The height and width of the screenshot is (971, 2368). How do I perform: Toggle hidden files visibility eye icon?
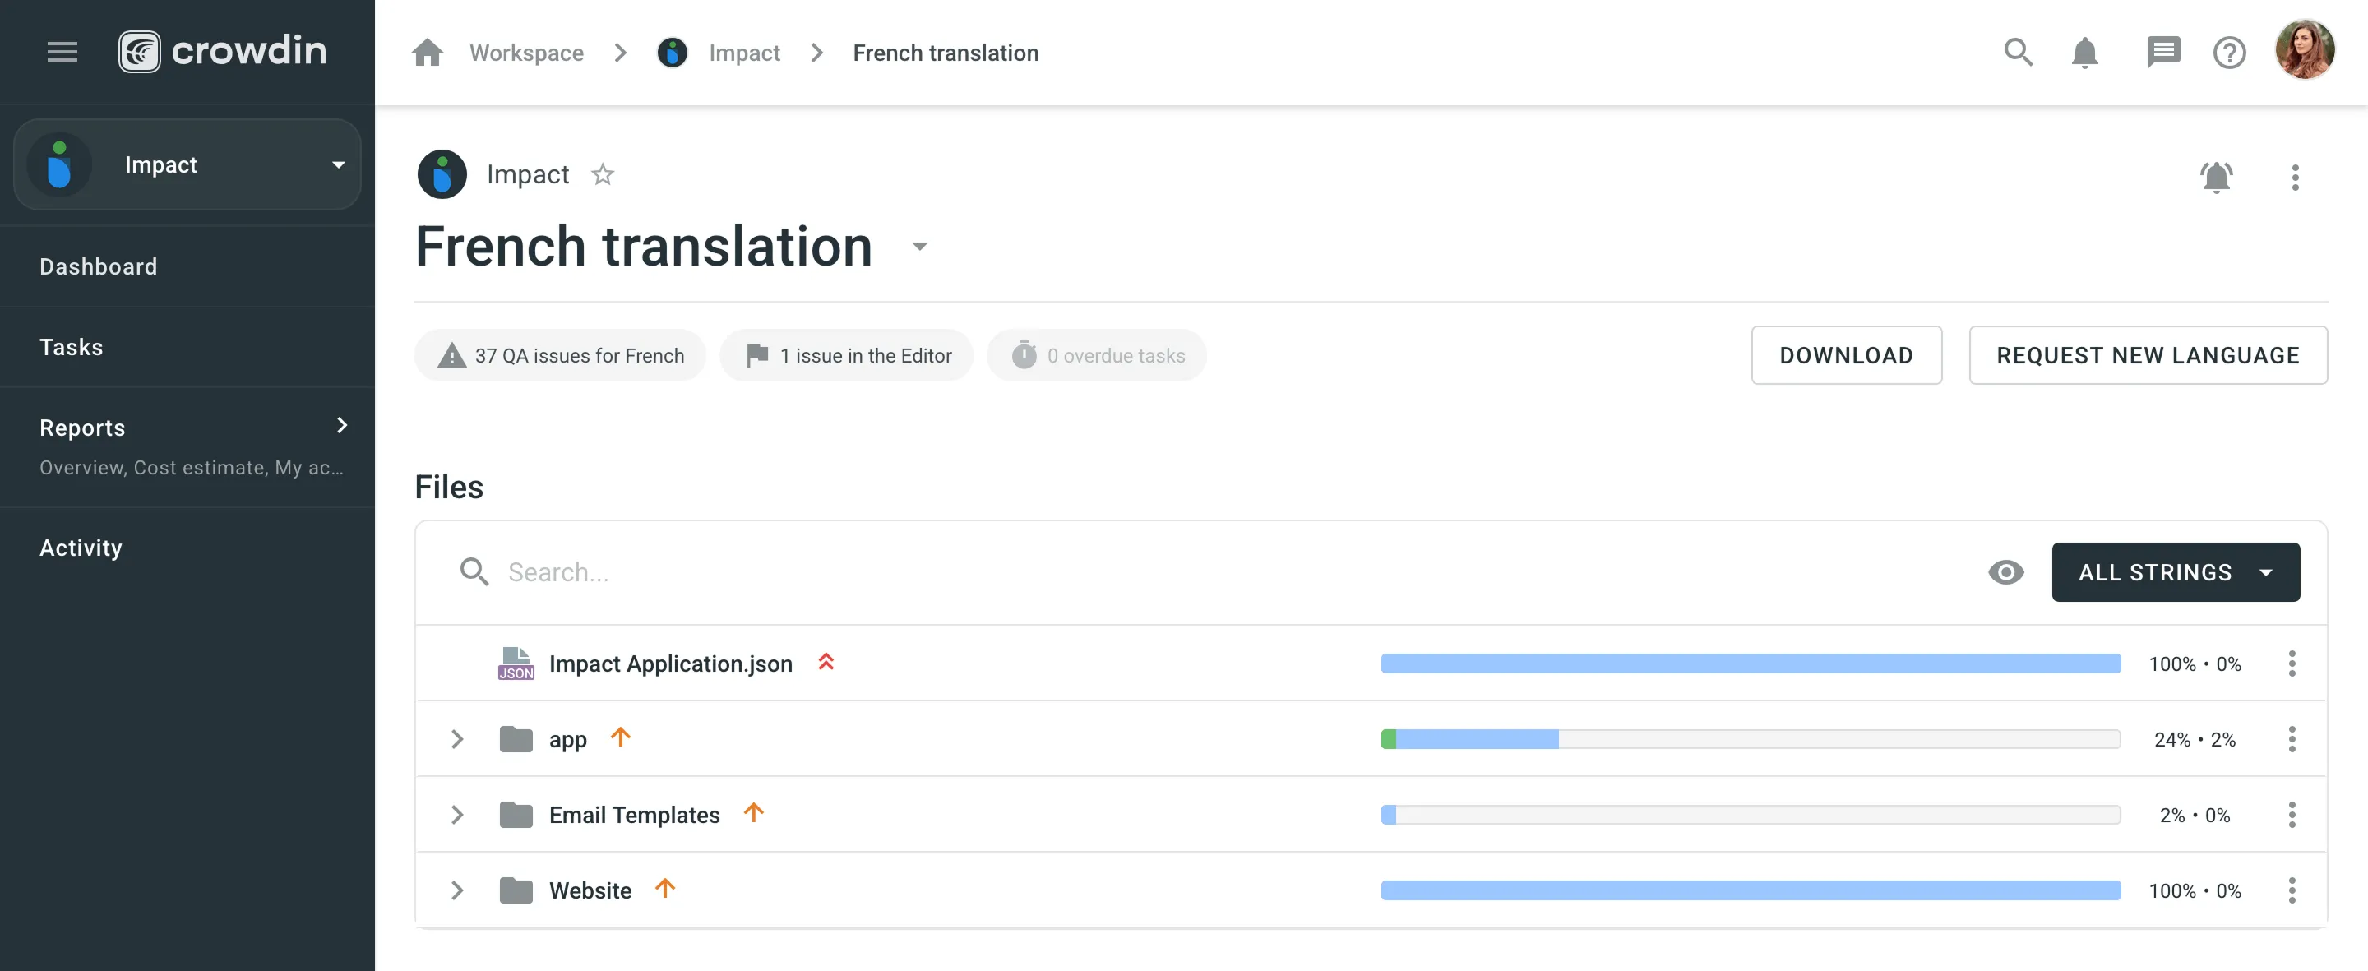[2005, 572]
